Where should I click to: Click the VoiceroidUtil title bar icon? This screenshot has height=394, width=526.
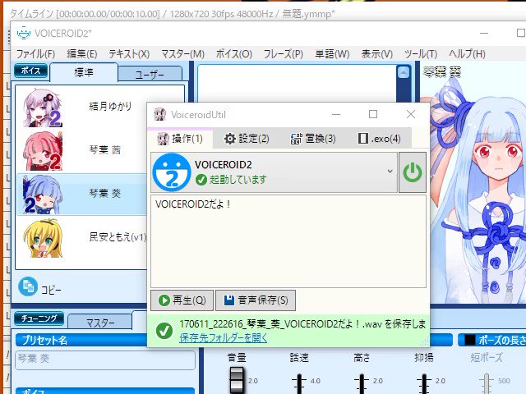click(x=159, y=114)
